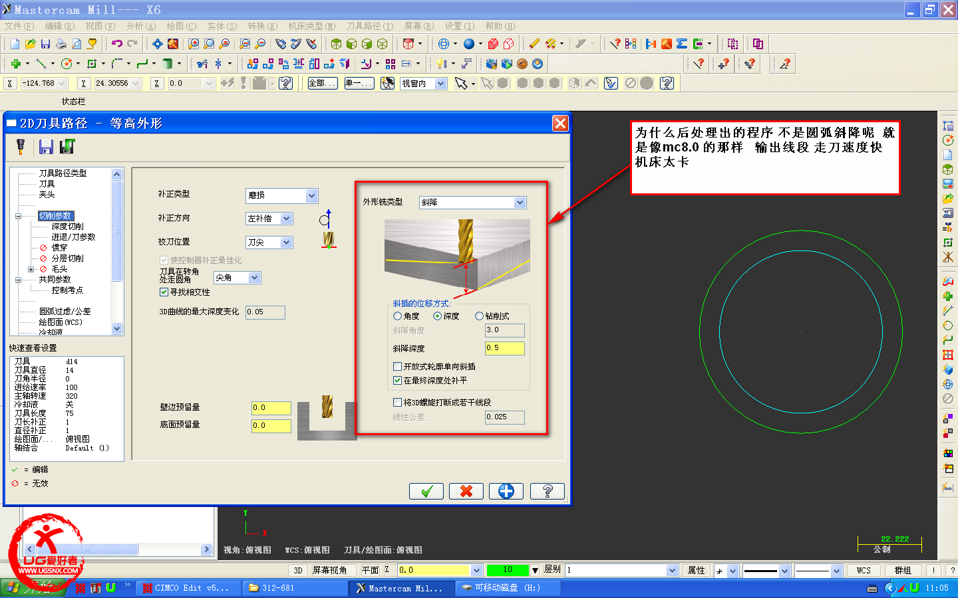Click the 斜降深度 input field showing 0.5
Image resolution: width=958 pixels, height=598 pixels.
(x=505, y=348)
